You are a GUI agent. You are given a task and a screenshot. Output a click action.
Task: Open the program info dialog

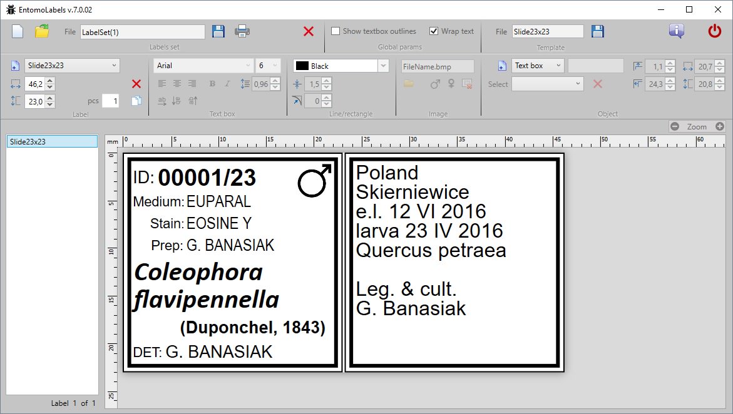[x=676, y=31]
